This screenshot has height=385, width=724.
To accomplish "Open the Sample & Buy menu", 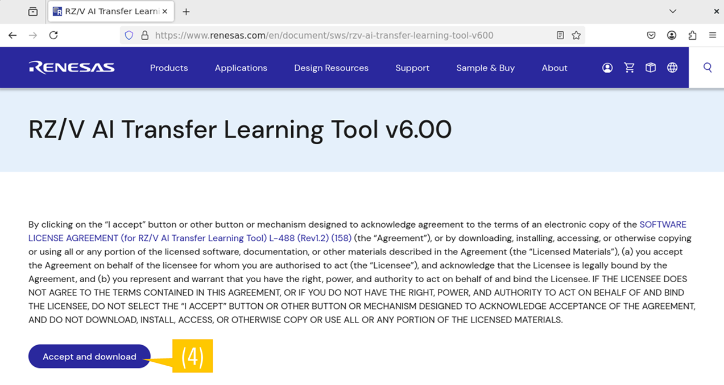I will [485, 68].
